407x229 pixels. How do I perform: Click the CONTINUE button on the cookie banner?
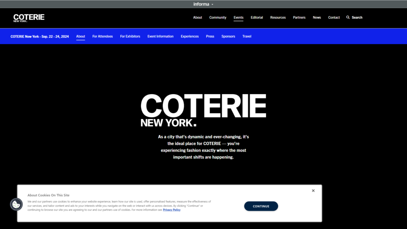261,206
